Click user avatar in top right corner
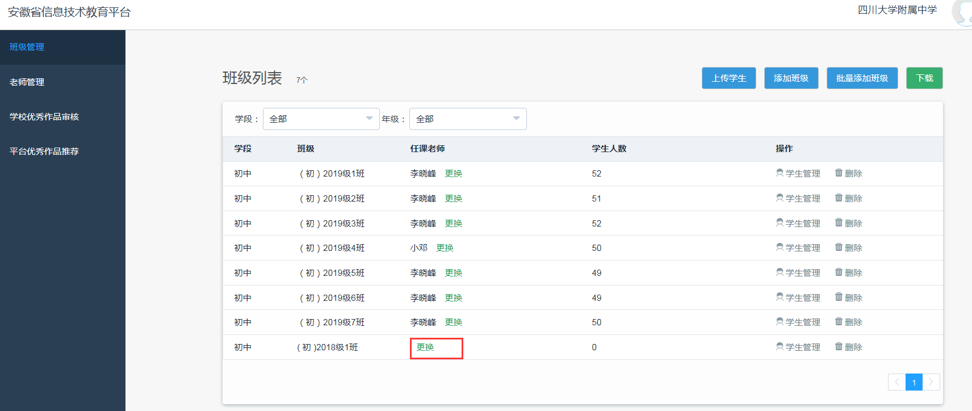 (963, 12)
